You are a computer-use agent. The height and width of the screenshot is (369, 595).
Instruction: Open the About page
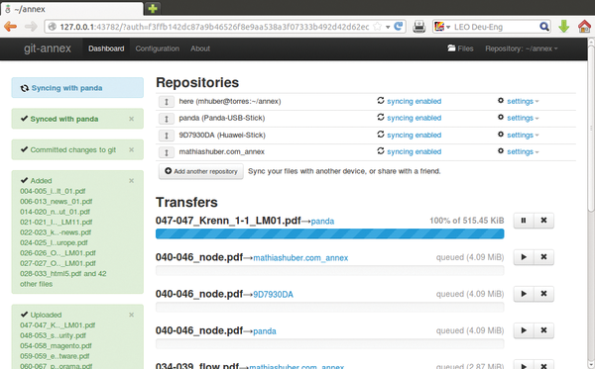tap(200, 48)
